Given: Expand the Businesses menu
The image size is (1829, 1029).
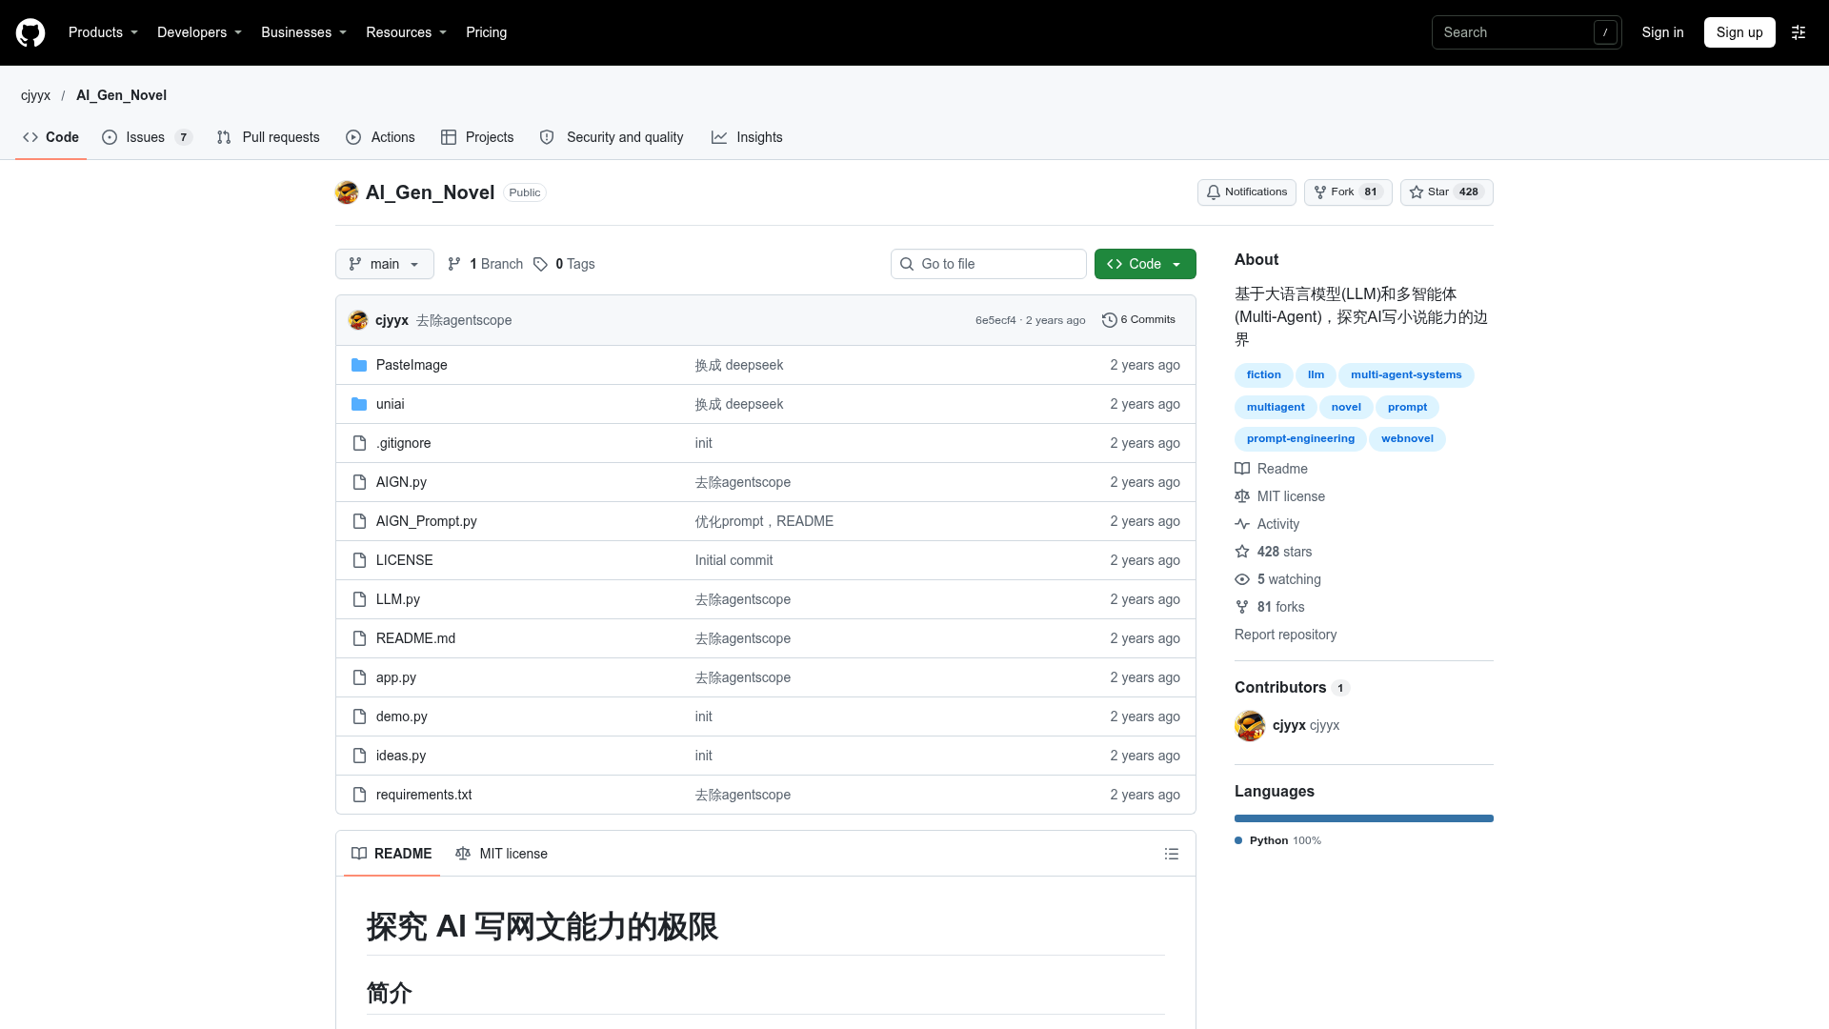Looking at the screenshot, I should (x=304, y=32).
